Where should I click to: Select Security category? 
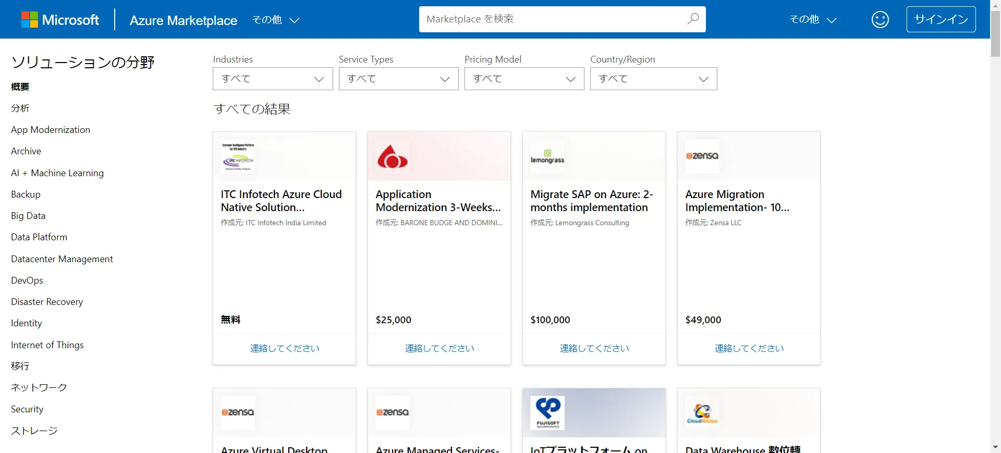click(x=27, y=409)
